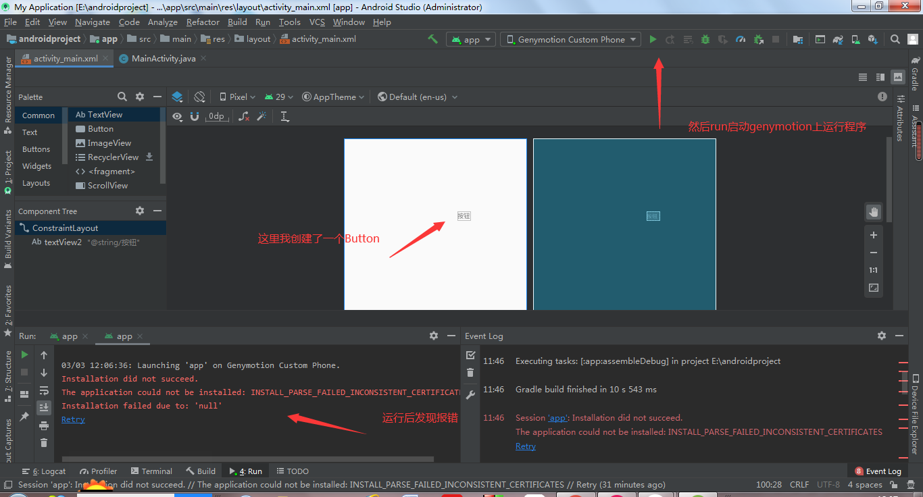Open the API 29 version dropdown
This screenshot has height=497, width=923.
coord(278,97)
